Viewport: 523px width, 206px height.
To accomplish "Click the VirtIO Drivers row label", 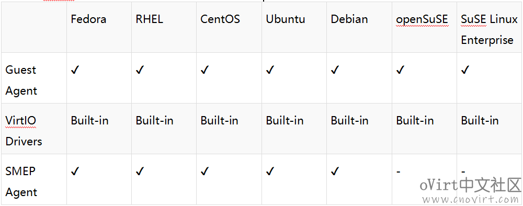I will tap(24, 131).
